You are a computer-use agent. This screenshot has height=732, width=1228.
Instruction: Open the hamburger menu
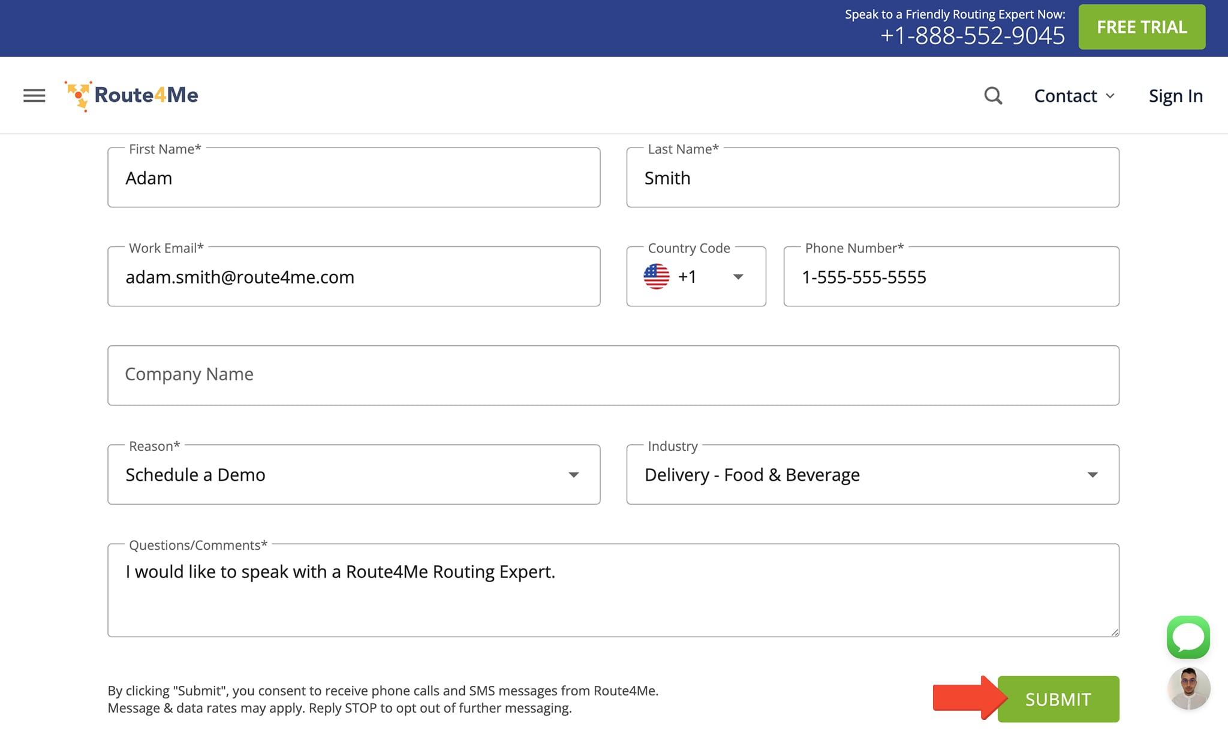tap(34, 95)
